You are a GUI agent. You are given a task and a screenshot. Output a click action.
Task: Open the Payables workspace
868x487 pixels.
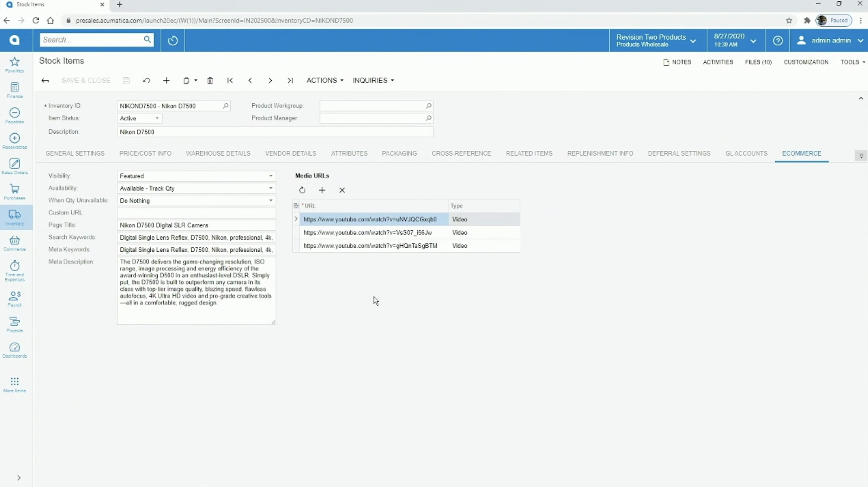tap(14, 116)
